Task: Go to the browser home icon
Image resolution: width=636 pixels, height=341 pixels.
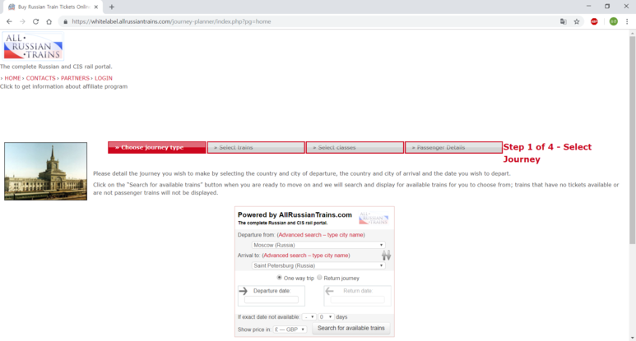Action: (x=49, y=21)
